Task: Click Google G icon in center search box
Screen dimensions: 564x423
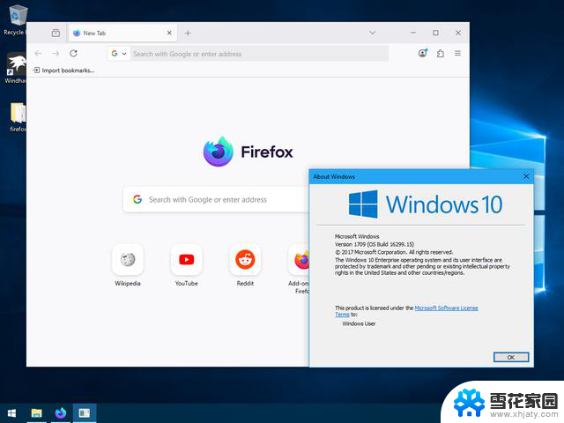Action: click(x=137, y=199)
